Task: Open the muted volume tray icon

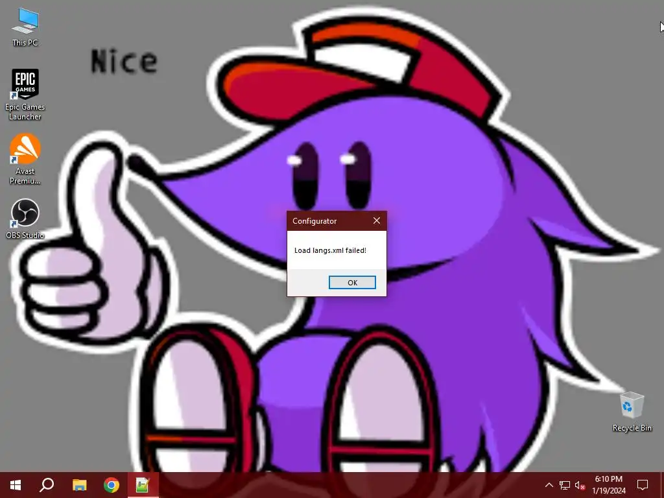Action: [580, 485]
